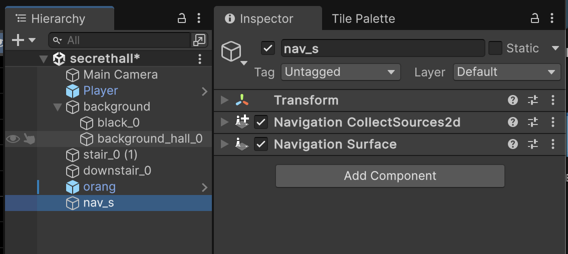Click the Add Component button
Viewport: 568px width, 254px height.
[390, 176]
